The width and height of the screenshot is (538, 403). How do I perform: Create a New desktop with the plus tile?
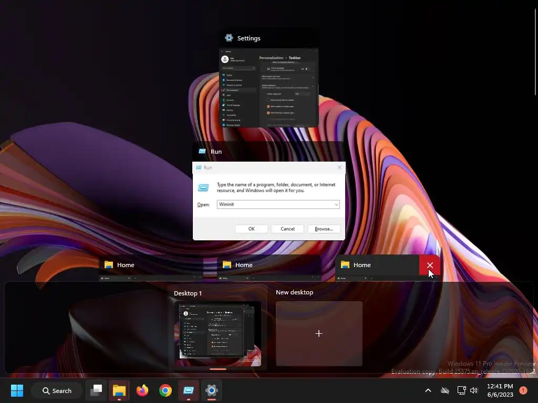coord(319,333)
